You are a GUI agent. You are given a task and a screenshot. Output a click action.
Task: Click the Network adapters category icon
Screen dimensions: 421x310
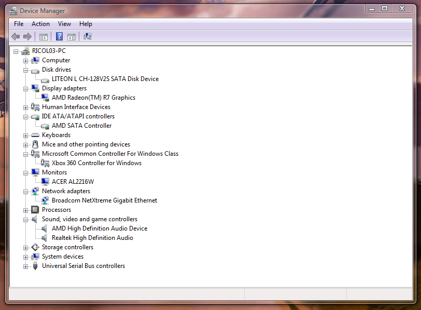click(x=35, y=191)
